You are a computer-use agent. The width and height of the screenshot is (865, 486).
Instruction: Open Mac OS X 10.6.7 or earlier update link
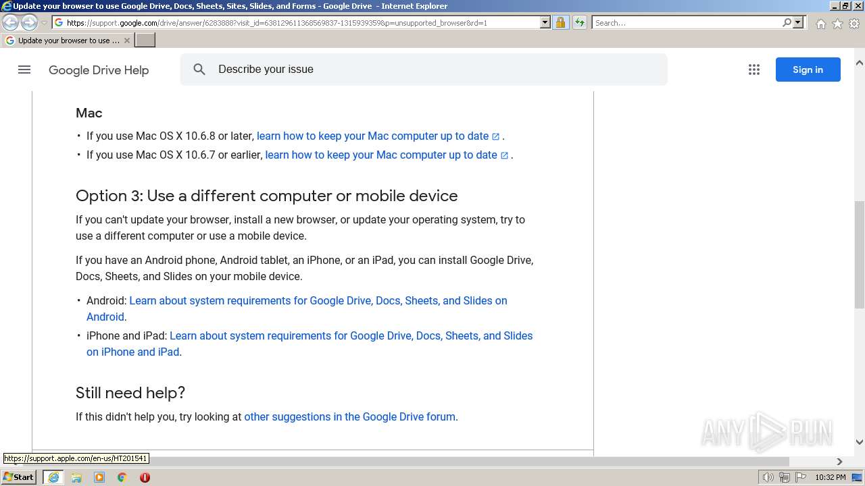[387, 155]
